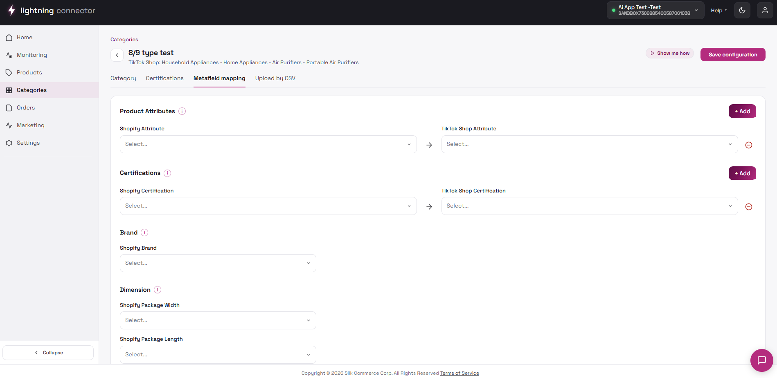Open the TikTok Shop Attribute dropdown
Image resolution: width=777 pixels, height=378 pixels.
click(x=590, y=144)
